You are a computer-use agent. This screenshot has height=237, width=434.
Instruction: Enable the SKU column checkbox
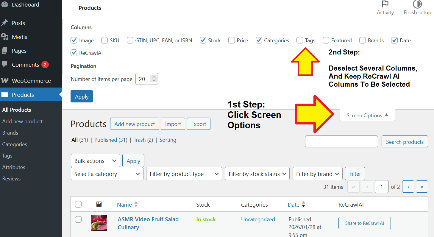(x=104, y=40)
